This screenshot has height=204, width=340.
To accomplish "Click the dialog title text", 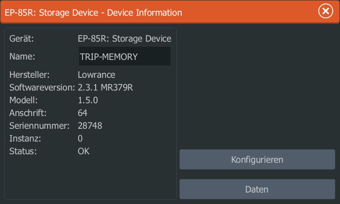I will (x=93, y=12).
